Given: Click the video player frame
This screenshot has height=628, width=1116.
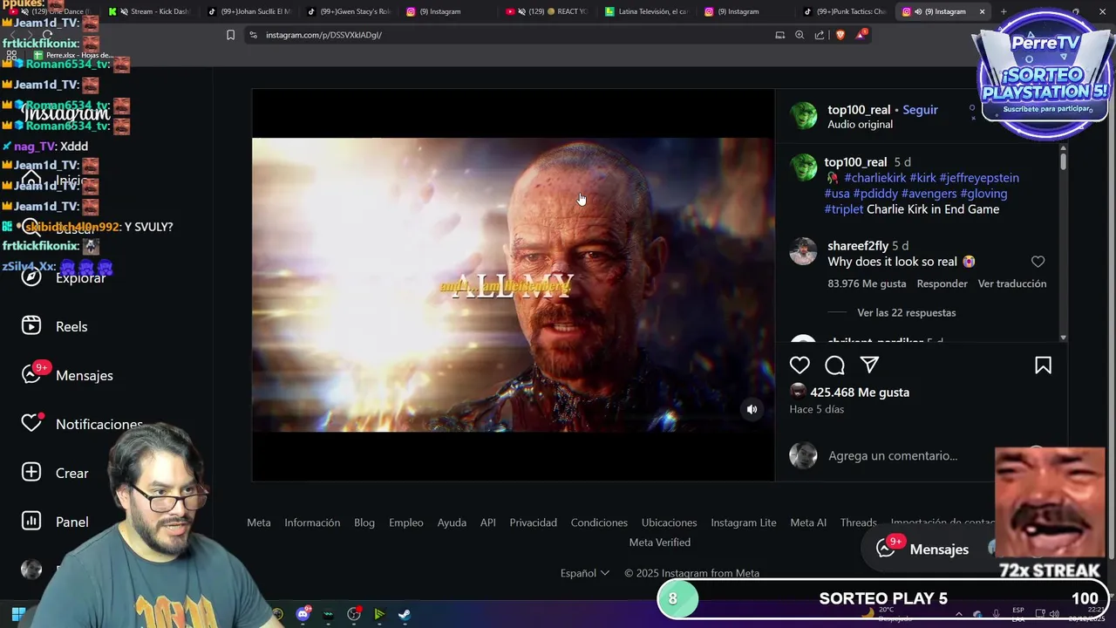Looking at the screenshot, I should coord(513,284).
